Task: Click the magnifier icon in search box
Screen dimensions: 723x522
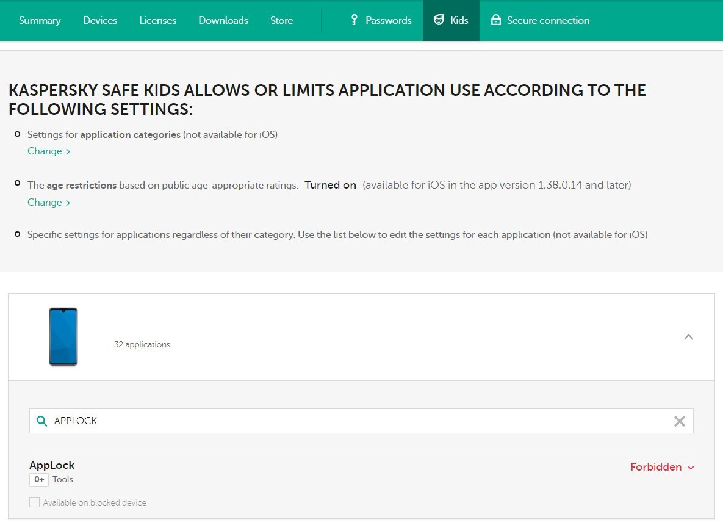Action: point(41,421)
